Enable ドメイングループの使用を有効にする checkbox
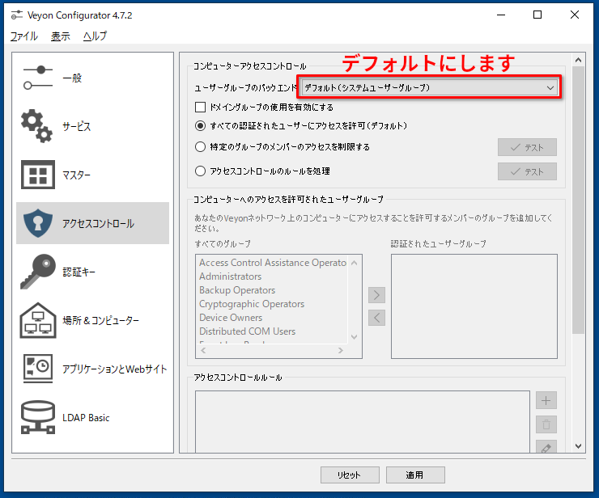 click(200, 107)
